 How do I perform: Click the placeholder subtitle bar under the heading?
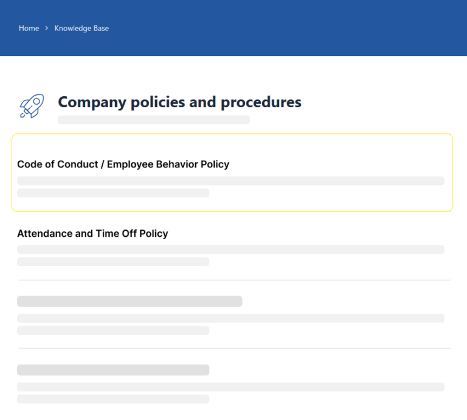pos(153,120)
